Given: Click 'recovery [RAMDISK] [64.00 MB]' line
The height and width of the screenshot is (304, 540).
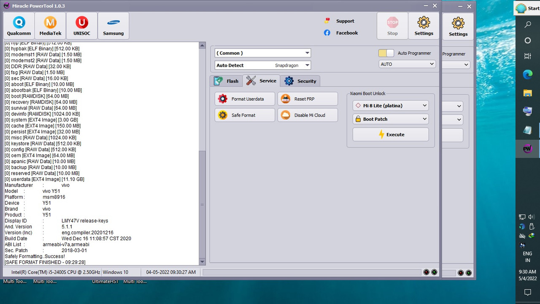Looking at the screenshot, I should click(41, 102).
